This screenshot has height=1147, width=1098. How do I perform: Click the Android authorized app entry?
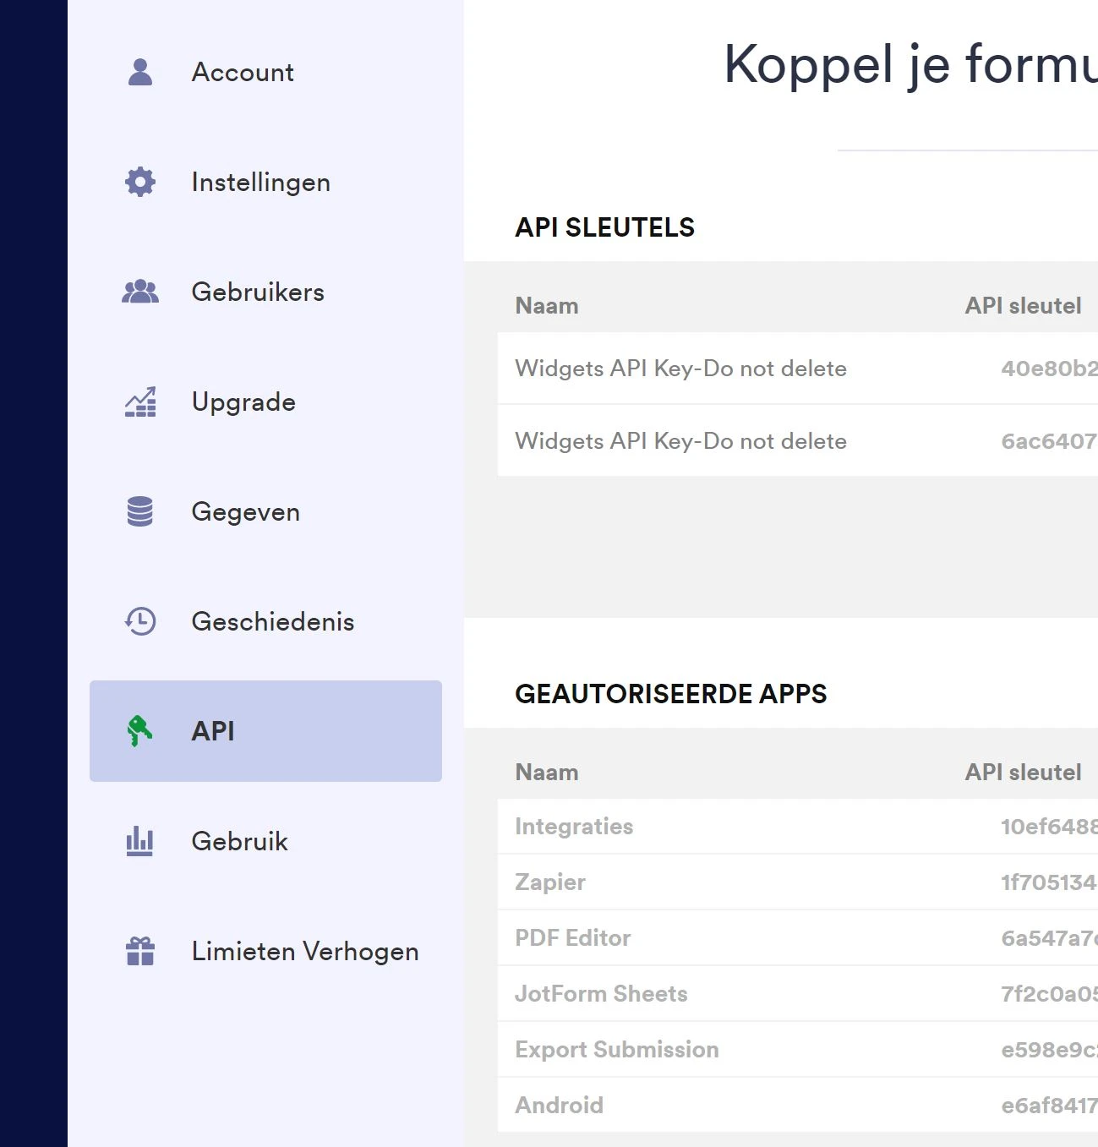[560, 1105]
